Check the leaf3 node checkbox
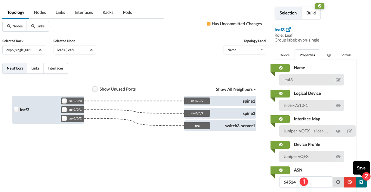371x192 pixels. coord(16,110)
